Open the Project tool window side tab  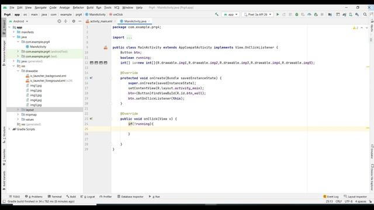pyautogui.click(x=4, y=27)
